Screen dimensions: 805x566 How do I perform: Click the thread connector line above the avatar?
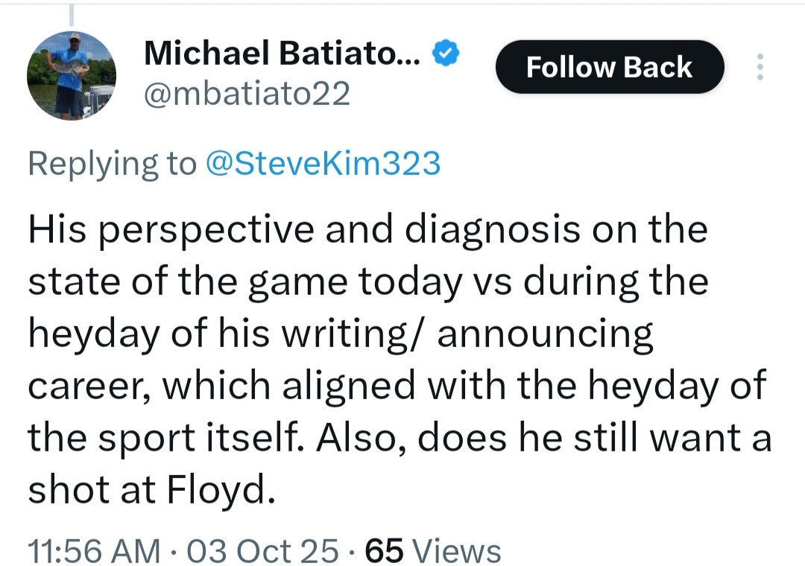click(x=72, y=15)
